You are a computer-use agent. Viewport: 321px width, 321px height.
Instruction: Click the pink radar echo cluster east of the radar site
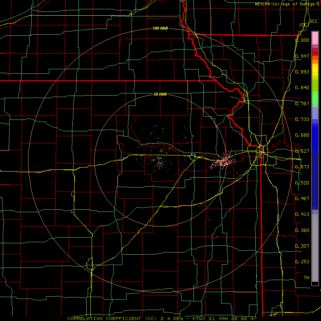[x=223, y=160]
